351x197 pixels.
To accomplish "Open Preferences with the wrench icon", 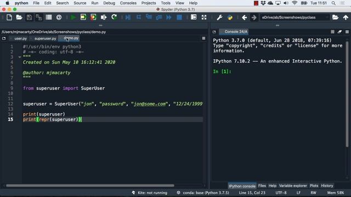I will [219, 17].
